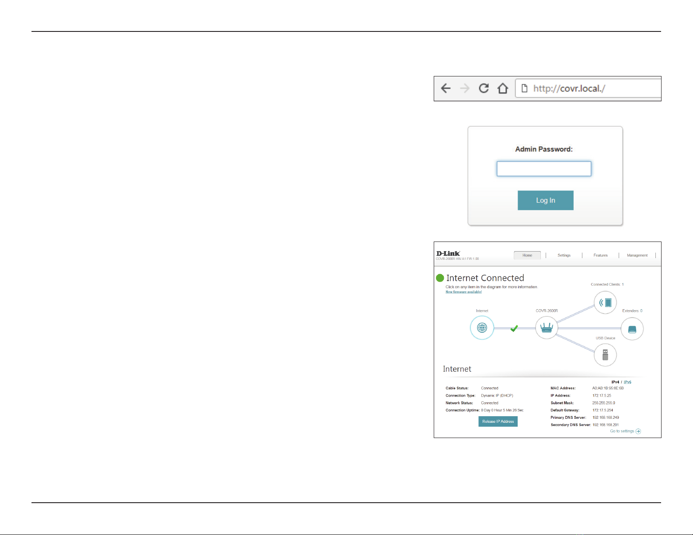The image size is (693, 535).
Task: Open the Management menu
Action: pyautogui.click(x=637, y=255)
